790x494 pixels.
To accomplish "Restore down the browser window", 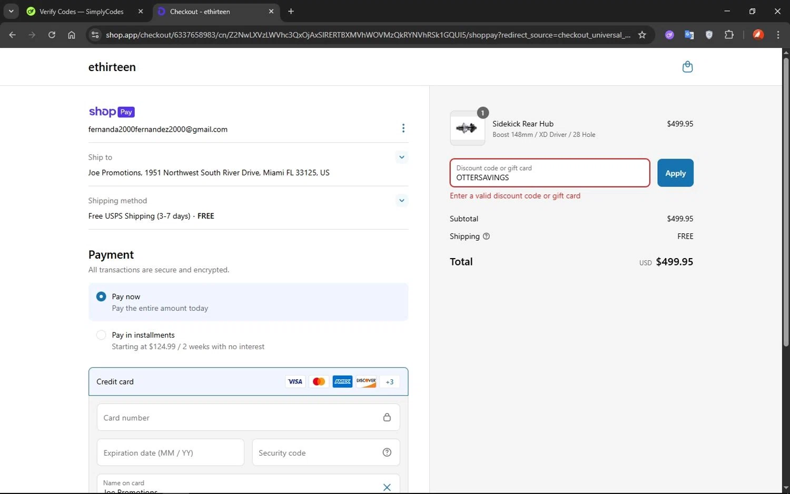I will [752, 11].
